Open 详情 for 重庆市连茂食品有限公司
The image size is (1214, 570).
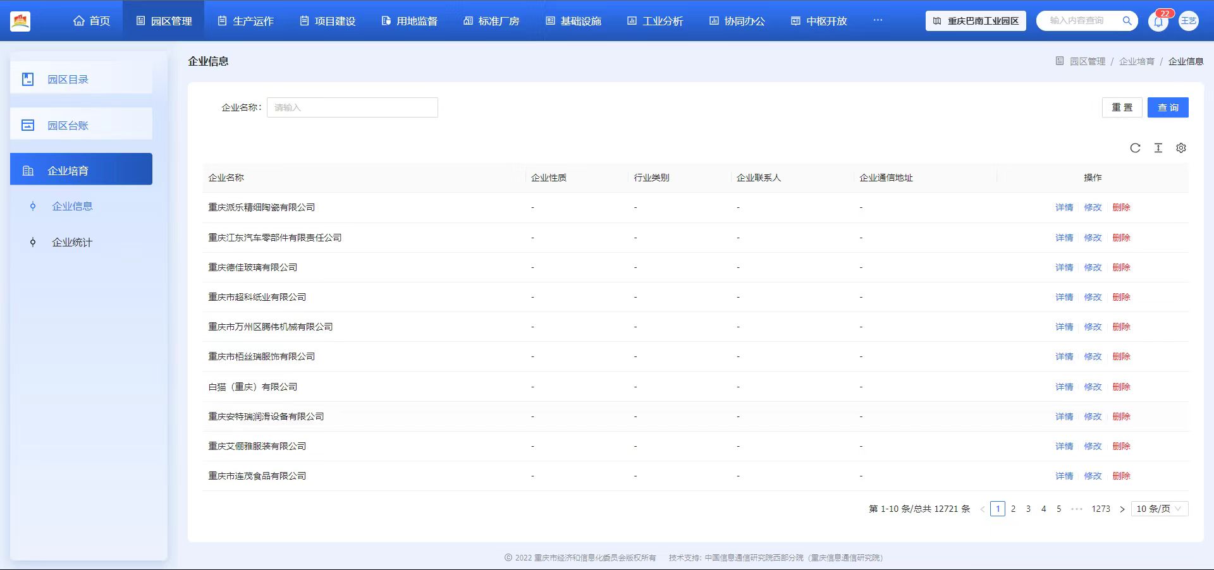tap(1064, 476)
